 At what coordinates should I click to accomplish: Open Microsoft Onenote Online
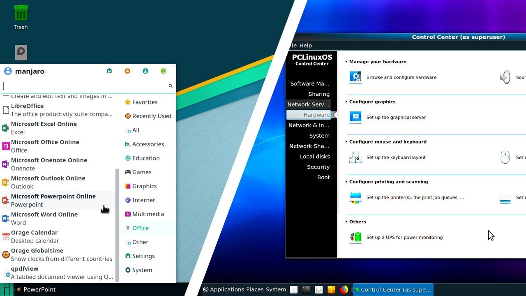tap(58, 164)
